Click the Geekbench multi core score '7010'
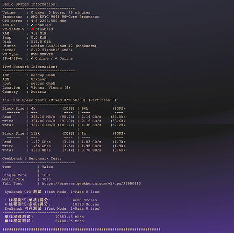234x233 pixels. point(46,179)
